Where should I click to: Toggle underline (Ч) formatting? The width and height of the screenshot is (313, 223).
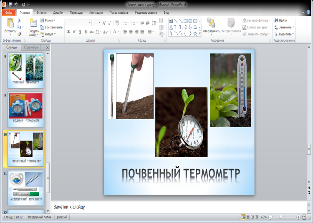point(80,32)
